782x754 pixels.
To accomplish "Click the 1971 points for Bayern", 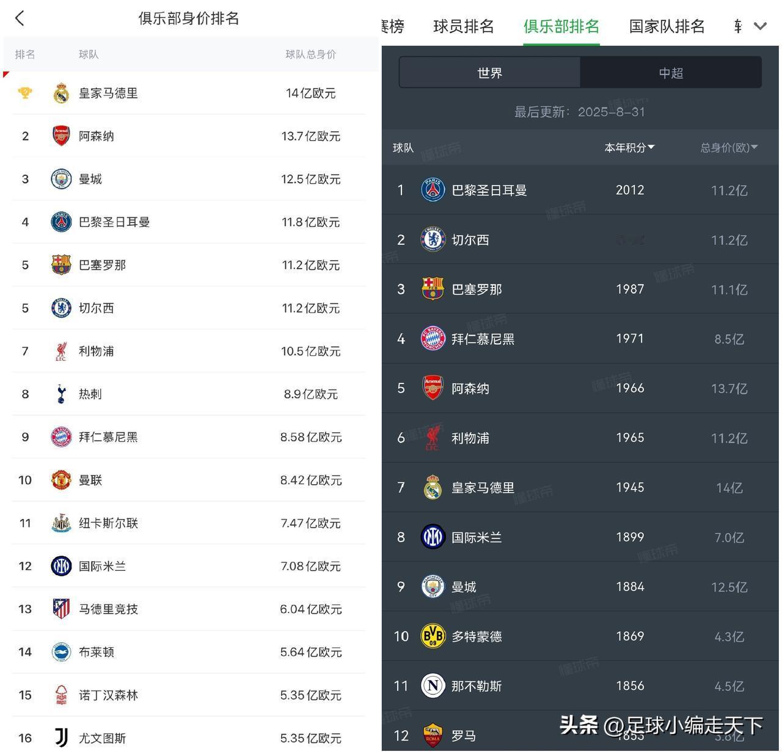I will point(630,338).
